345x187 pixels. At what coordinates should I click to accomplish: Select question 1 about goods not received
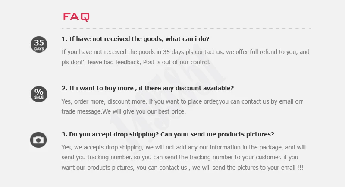click(x=135, y=39)
